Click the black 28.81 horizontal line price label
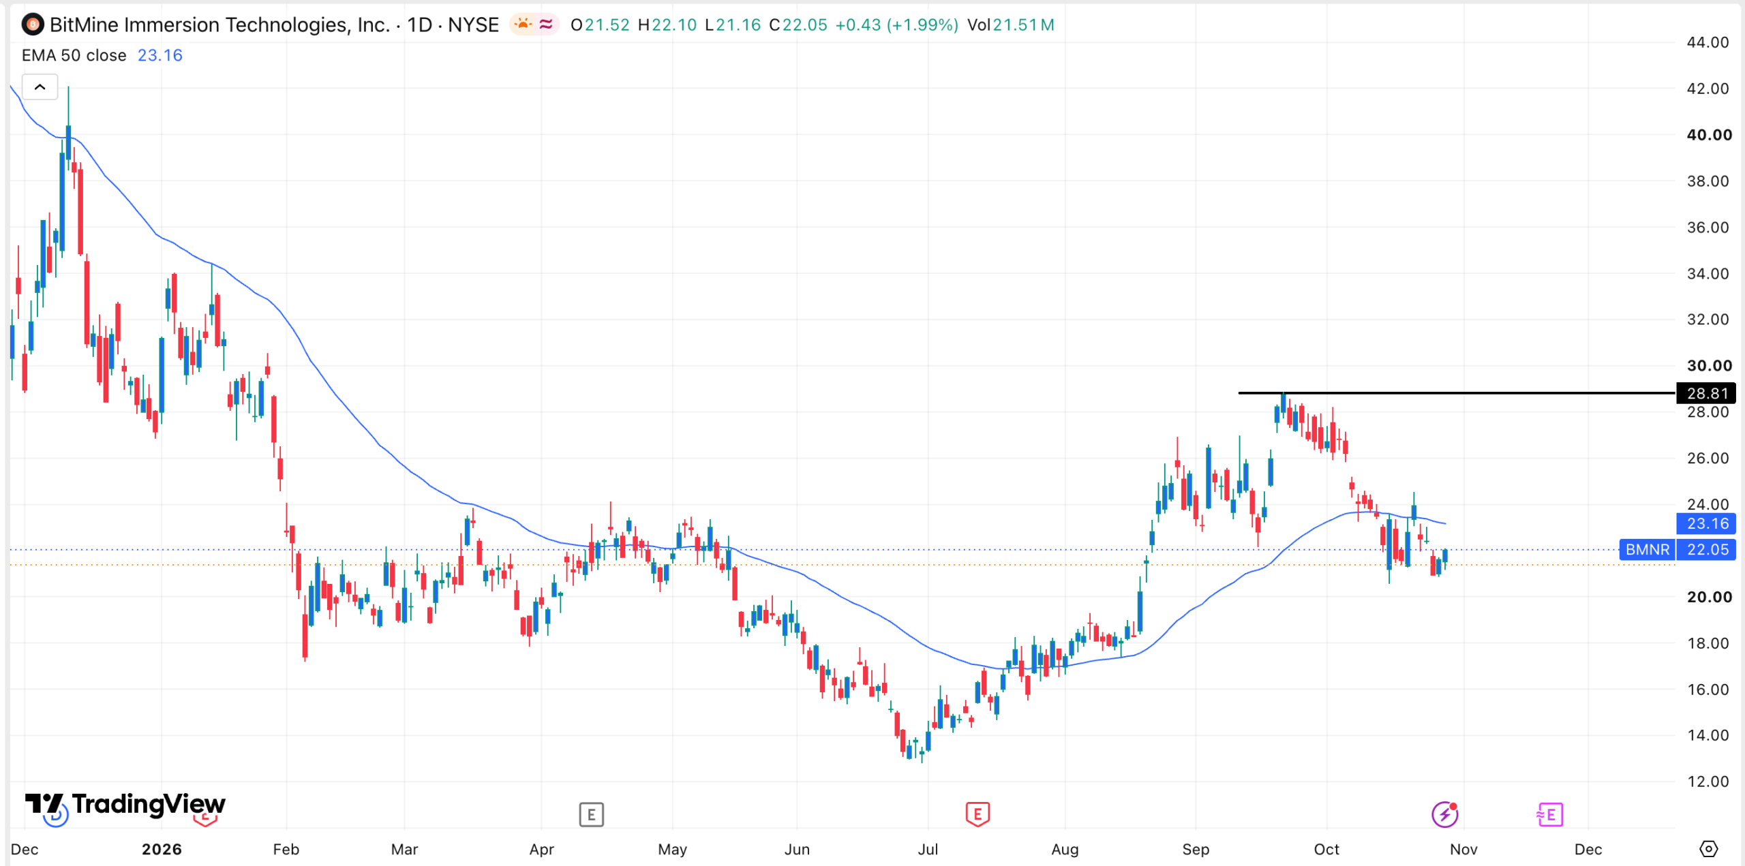 coord(1706,393)
